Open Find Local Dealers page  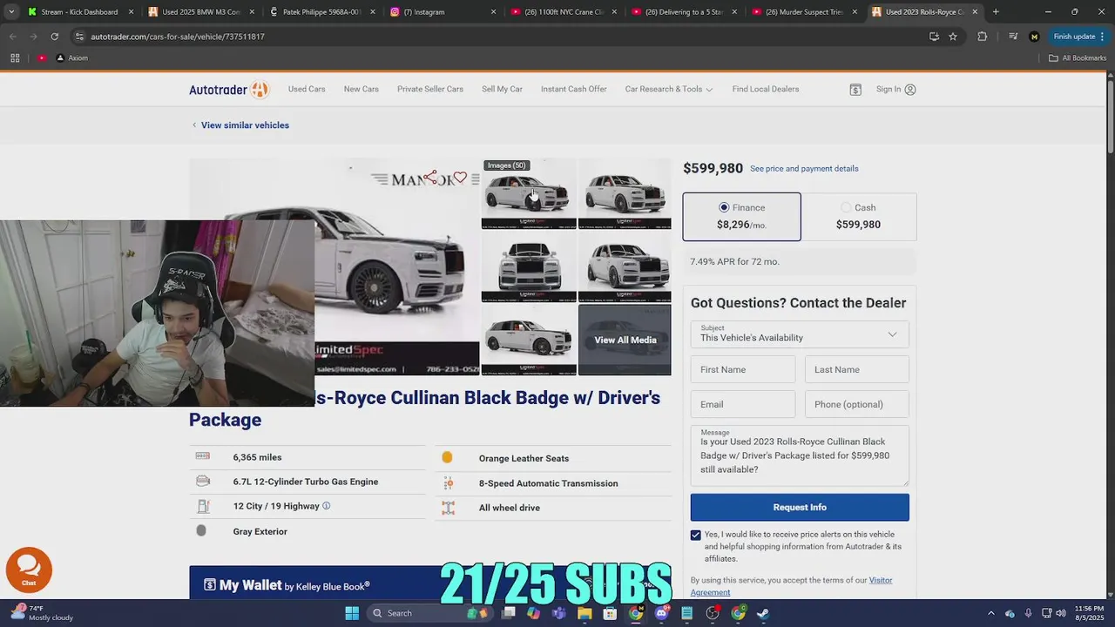coord(766,89)
